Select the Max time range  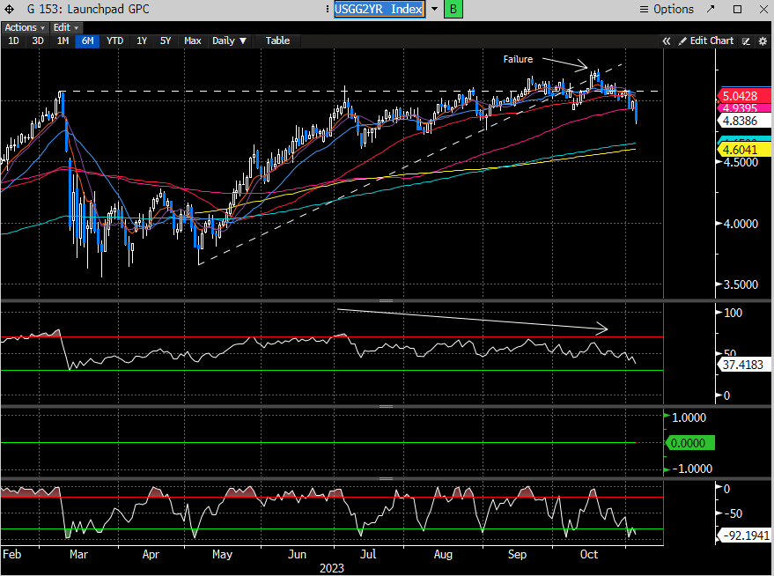(192, 41)
